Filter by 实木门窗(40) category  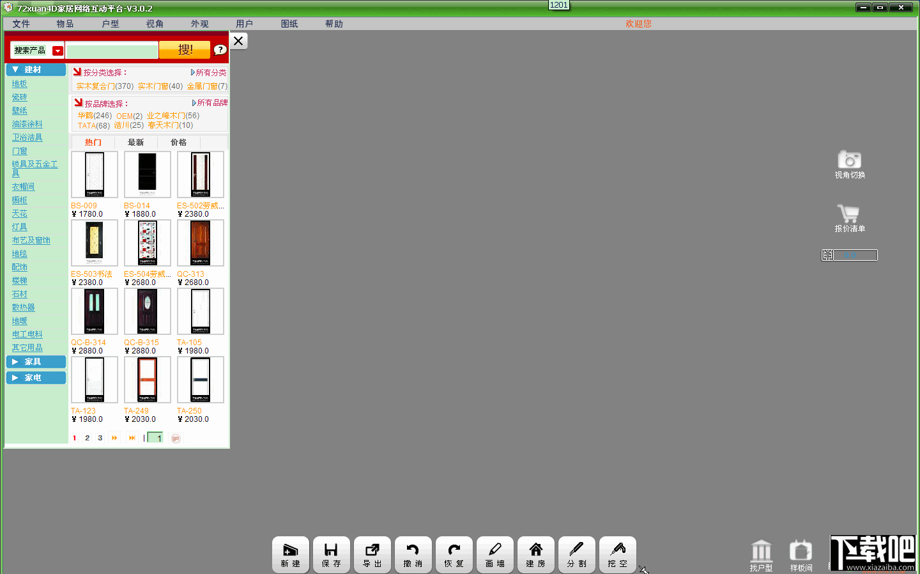click(160, 86)
